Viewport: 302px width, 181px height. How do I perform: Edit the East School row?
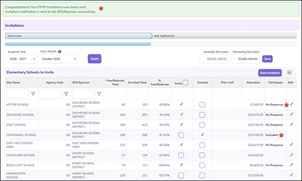tap(291, 124)
